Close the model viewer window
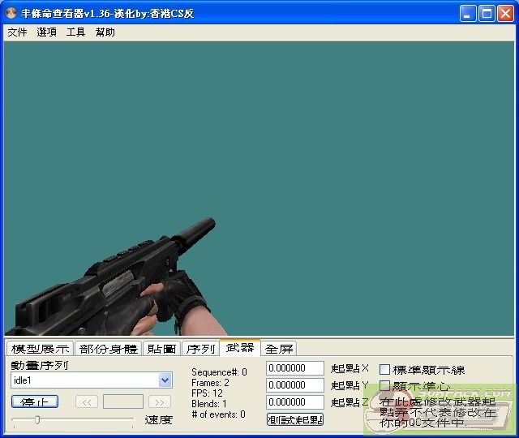Viewport: 519px width, 438px height. point(505,14)
